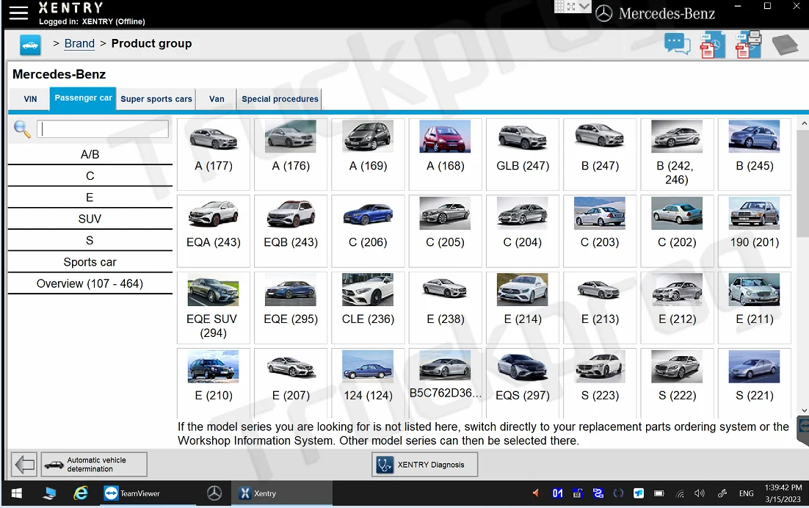Click the PDF with clock icon

point(712,46)
